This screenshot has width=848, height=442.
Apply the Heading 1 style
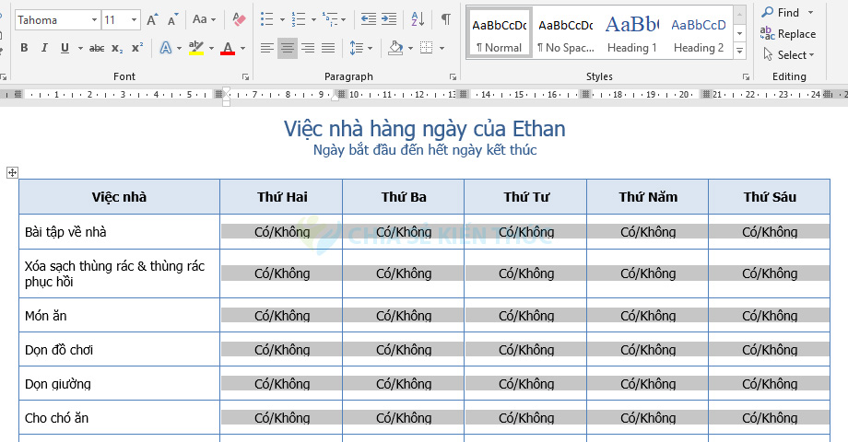631,33
